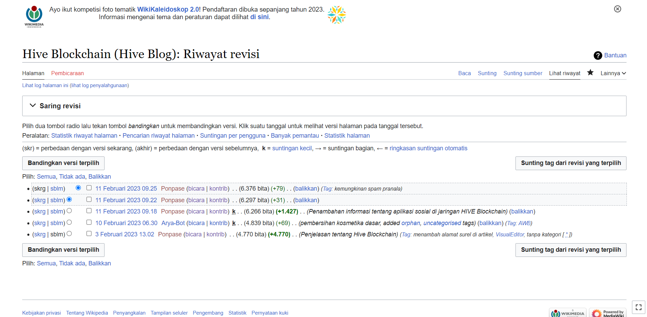This screenshot has width=647, height=317.
Task: Open the AWB tag link
Action: tap(524, 223)
